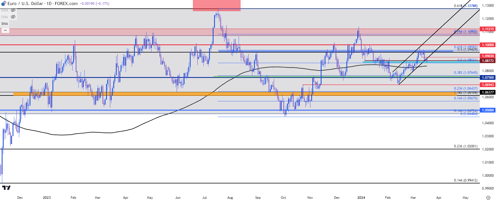Image resolution: width=496 pixels, height=201 pixels.
Task: Select the second EMA indicator label
Action: point(5,17)
